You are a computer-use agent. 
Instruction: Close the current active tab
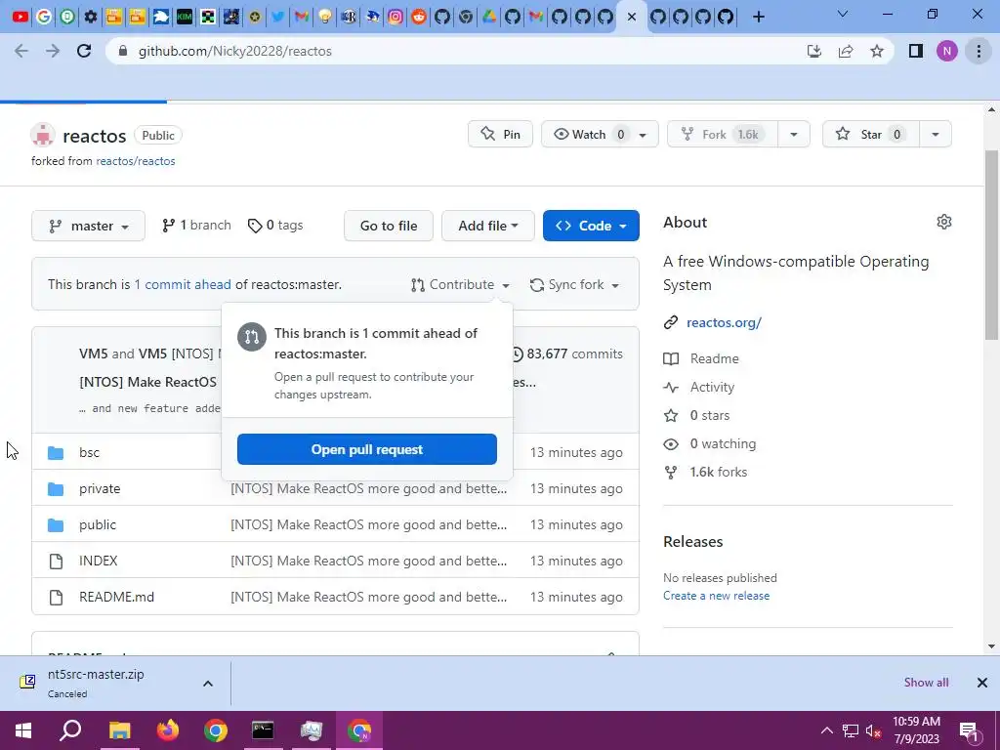[632, 17]
